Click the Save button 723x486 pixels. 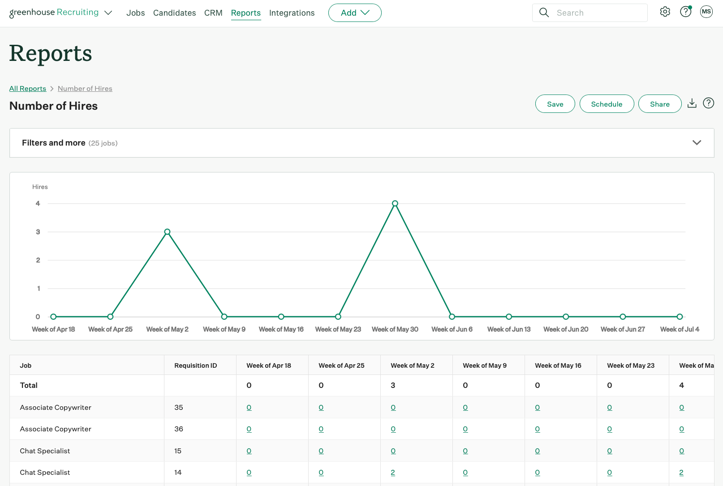(555, 103)
